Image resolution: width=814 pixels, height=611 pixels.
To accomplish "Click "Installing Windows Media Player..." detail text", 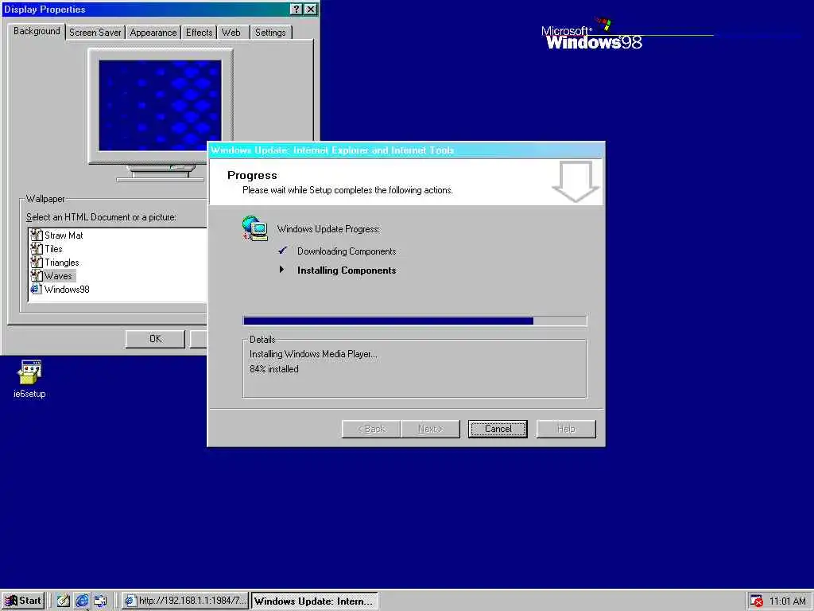I will (x=313, y=354).
